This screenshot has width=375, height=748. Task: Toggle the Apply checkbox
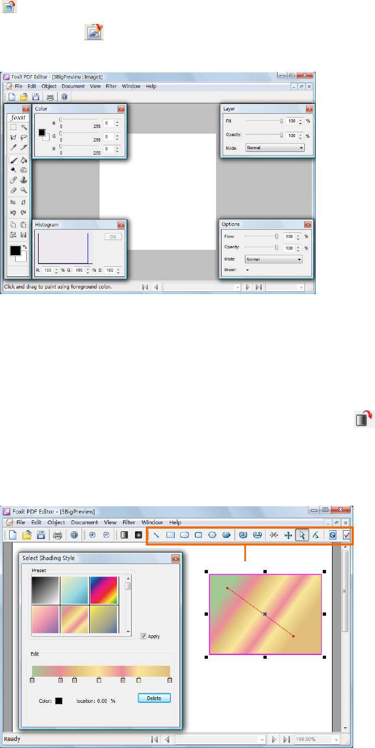(x=143, y=636)
